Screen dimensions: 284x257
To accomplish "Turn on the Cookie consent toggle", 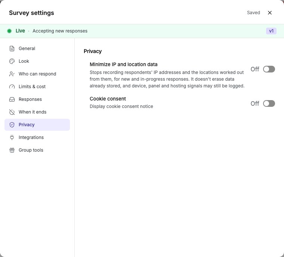I will pos(269,103).
